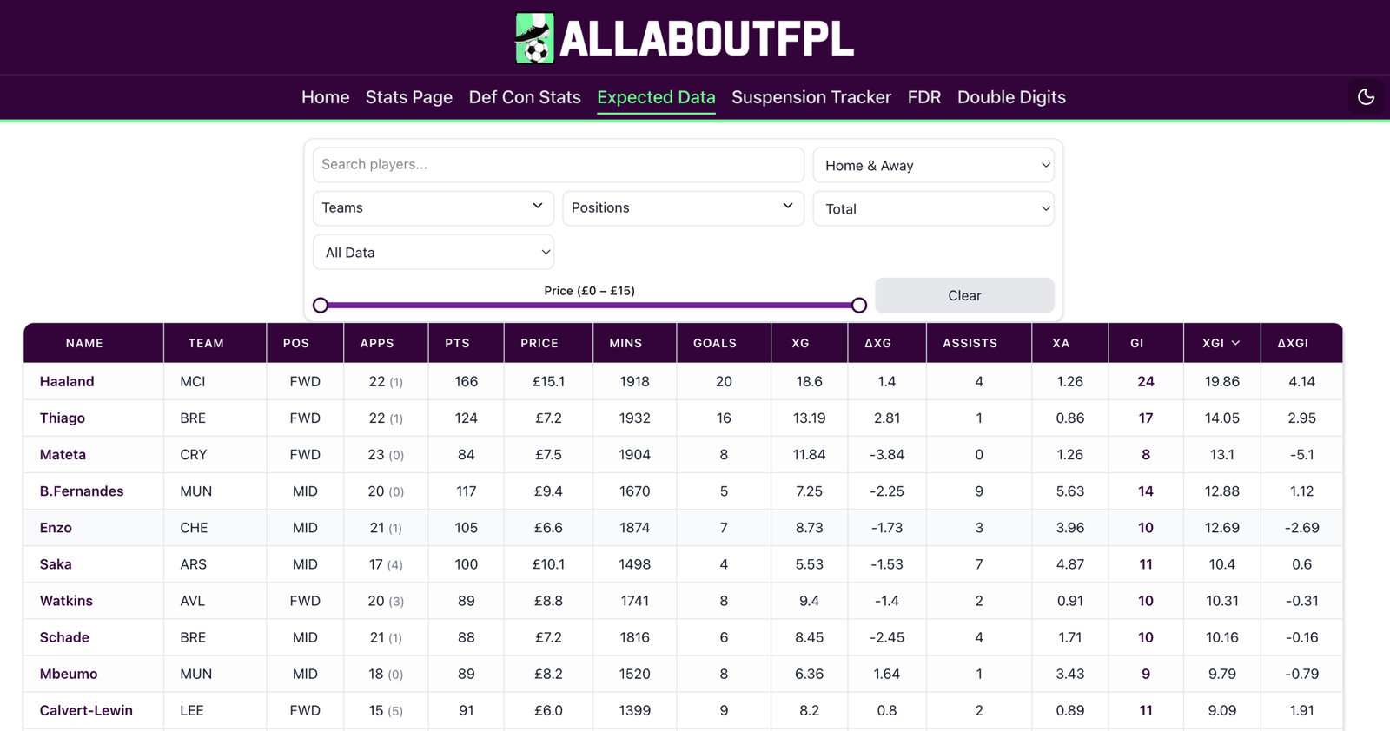Select FDR from the navigation bar
Viewport: 1390px width, 731px height.
coord(923,97)
